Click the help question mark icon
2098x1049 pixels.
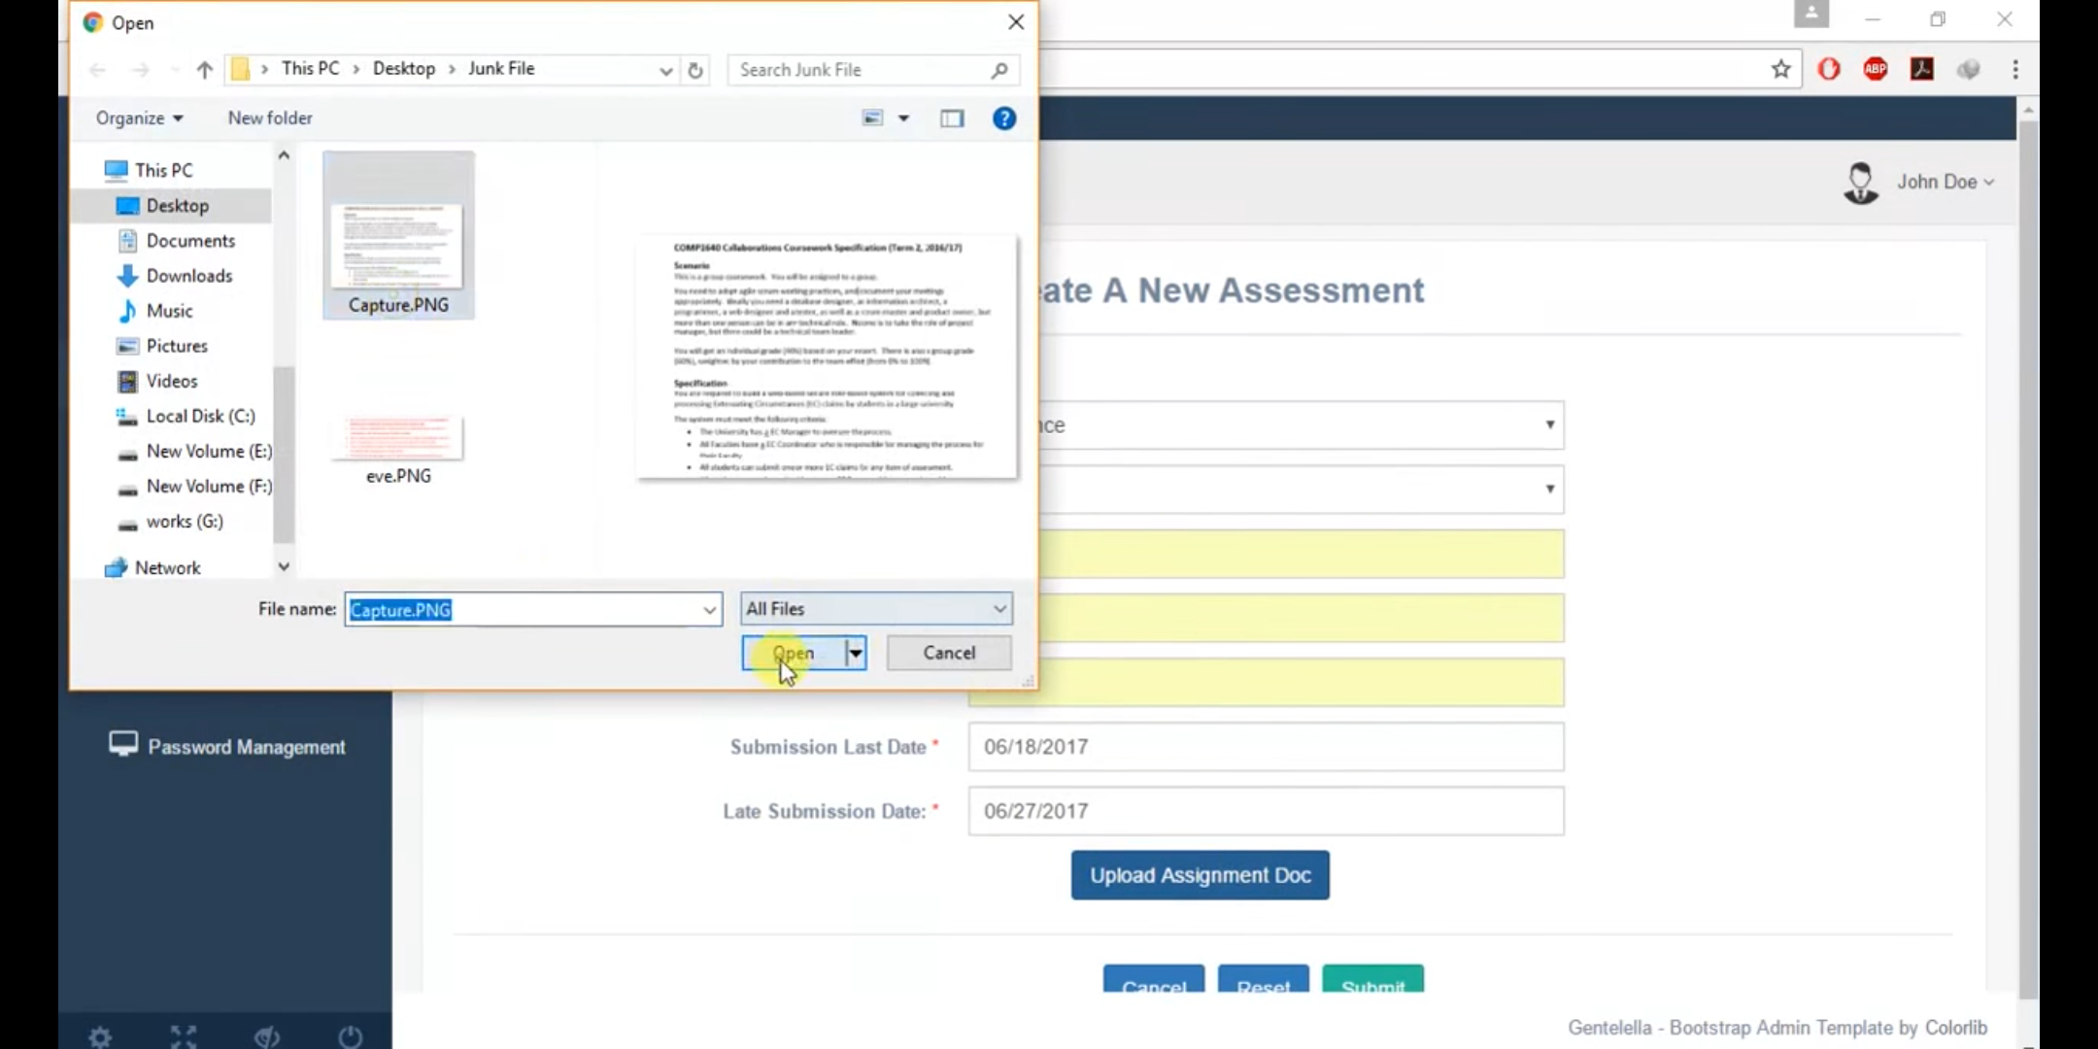coord(1003,118)
